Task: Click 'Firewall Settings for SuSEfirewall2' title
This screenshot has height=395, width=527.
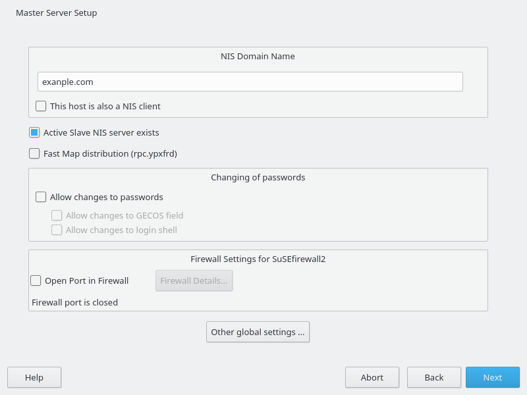Action: click(258, 259)
